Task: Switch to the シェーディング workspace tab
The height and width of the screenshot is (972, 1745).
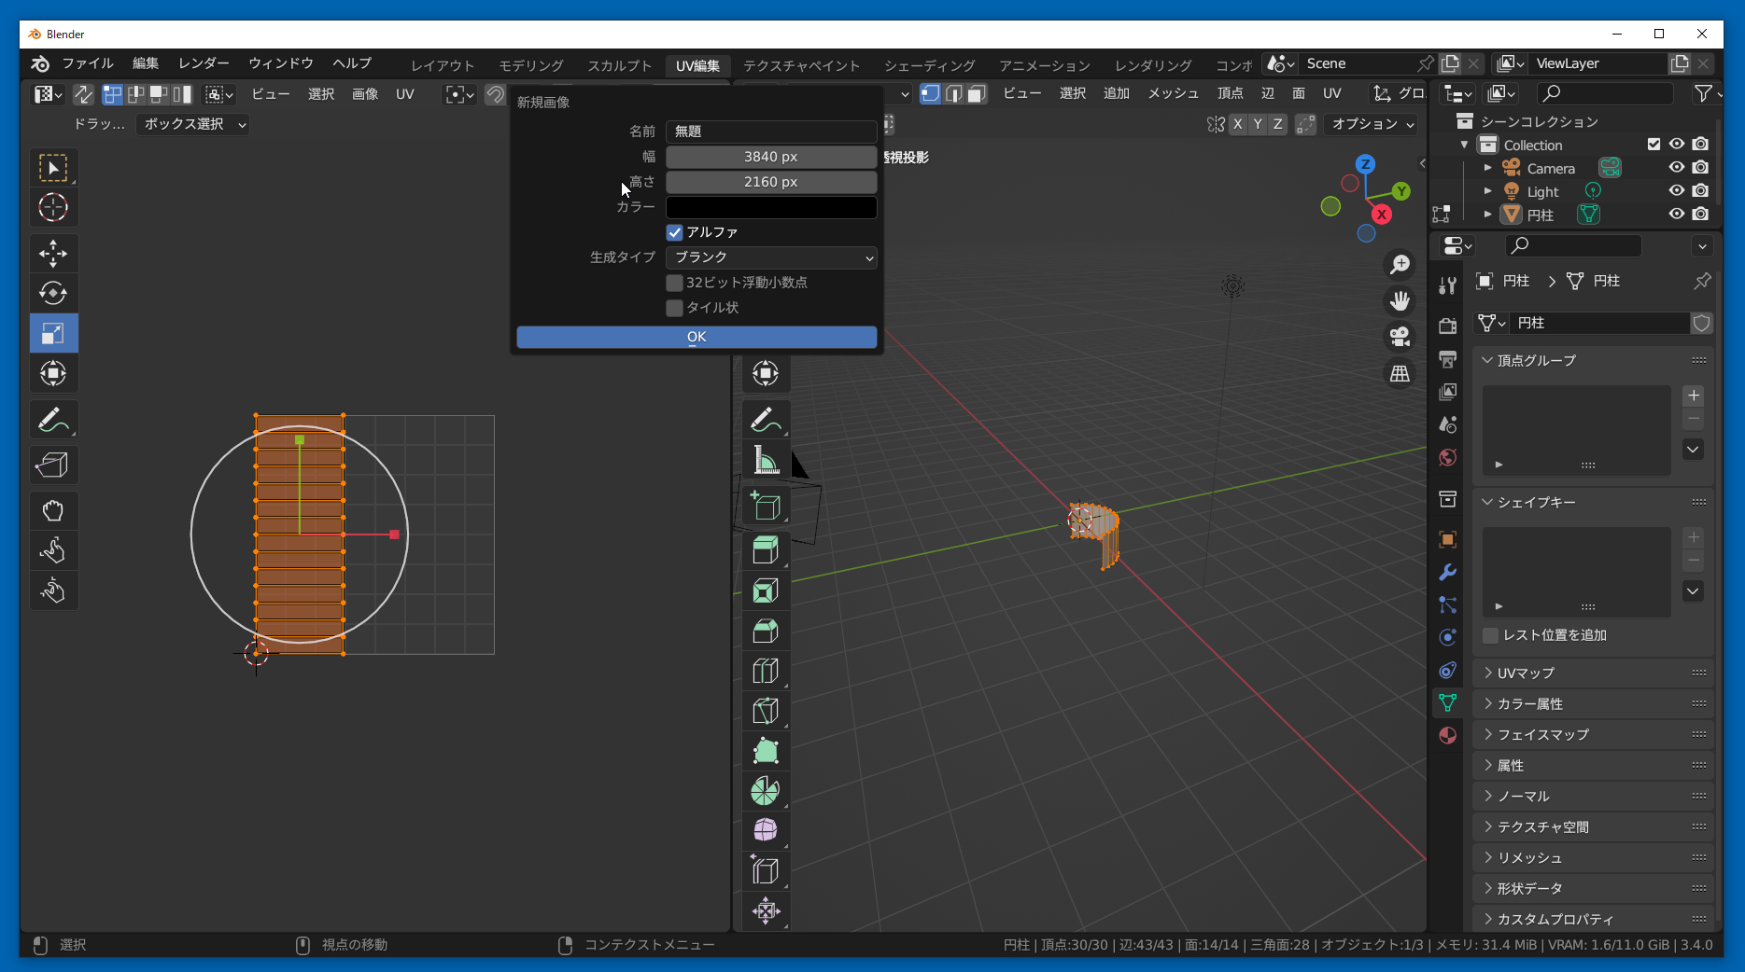Action: tap(929, 65)
